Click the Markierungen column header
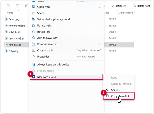 pyautogui.click(x=126, y=13)
